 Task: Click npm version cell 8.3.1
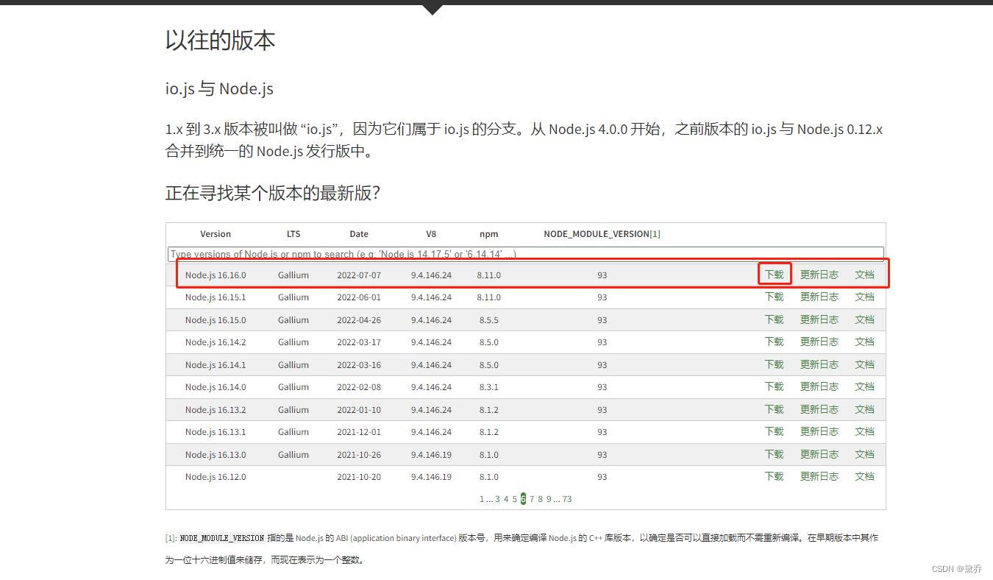coord(488,387)
